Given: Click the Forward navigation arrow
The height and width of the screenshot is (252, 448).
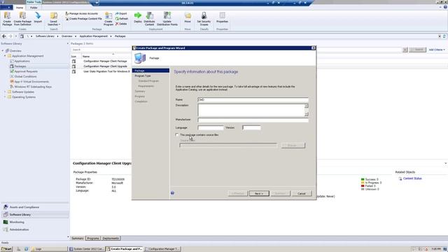Looking at the screenshot, I should coord(10,36).
